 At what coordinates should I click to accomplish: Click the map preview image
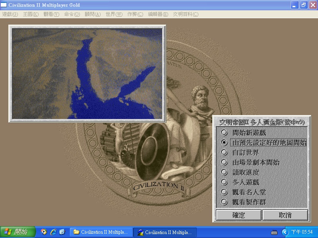point(87,74)
